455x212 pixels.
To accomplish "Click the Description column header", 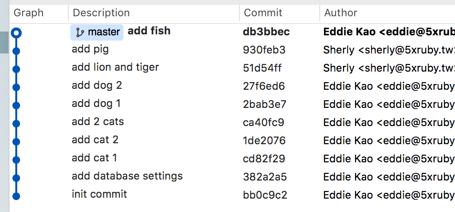I will (101, 13).
